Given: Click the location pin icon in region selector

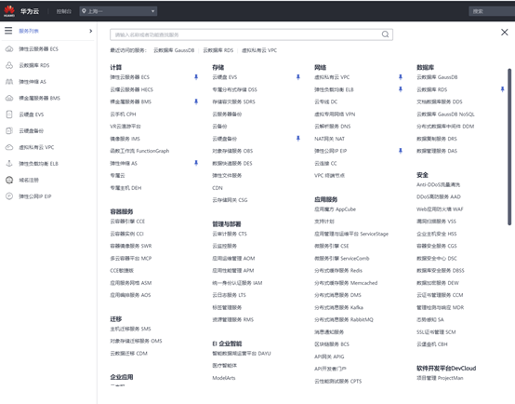Looking at the screenshot, I should 84,11.
